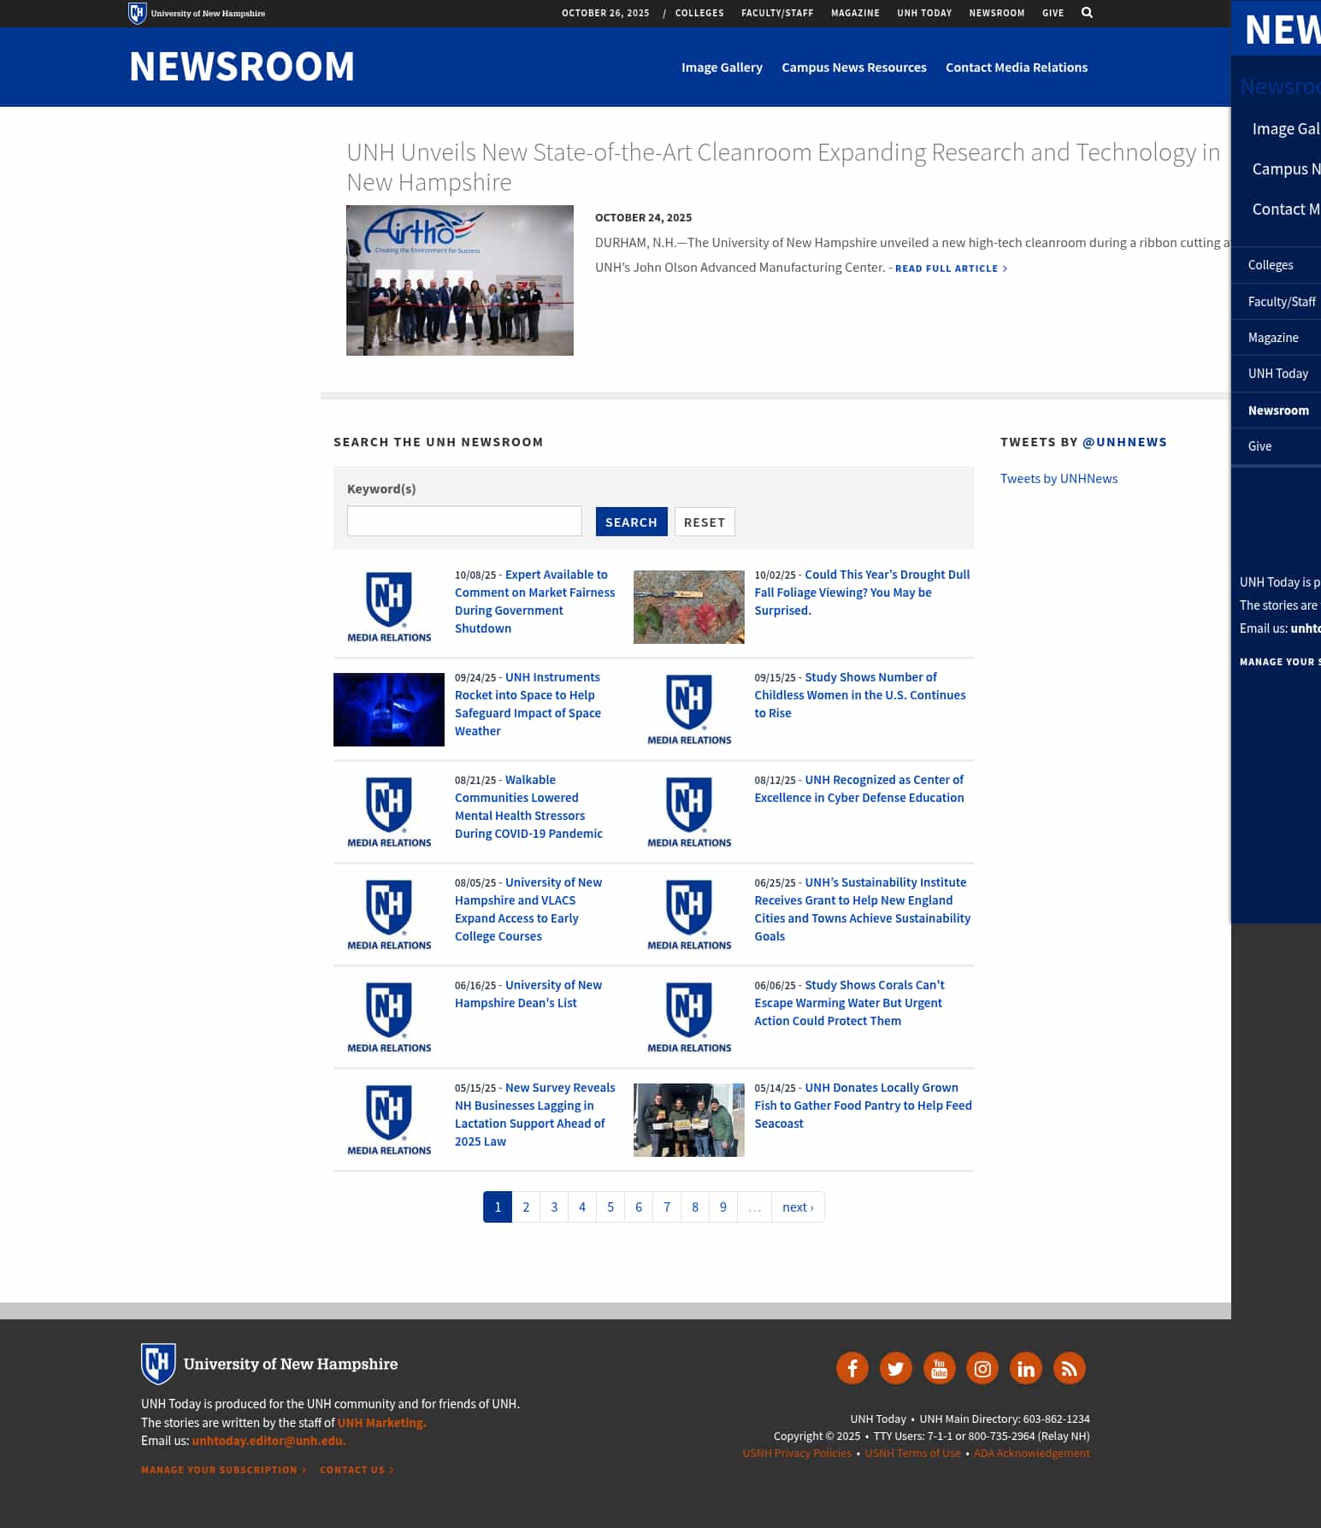
Task: Open ADA Acknowledgement link
Action: click(1031, 1454)
